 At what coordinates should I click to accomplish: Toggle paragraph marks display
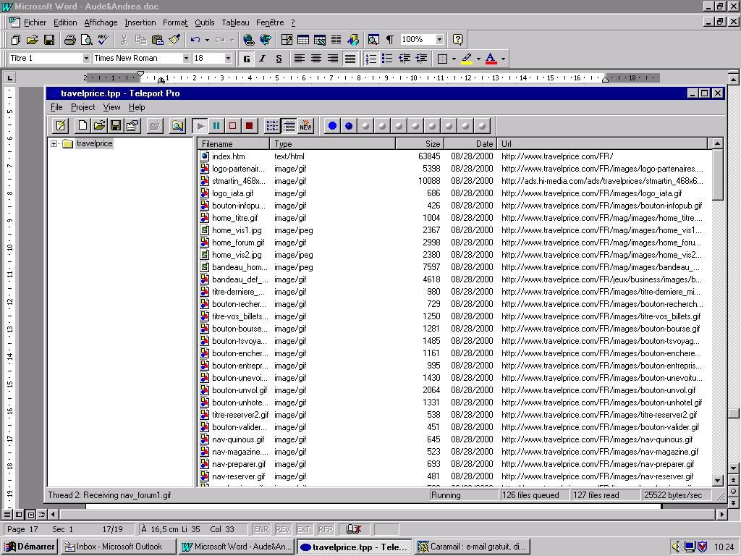point(390,40)
